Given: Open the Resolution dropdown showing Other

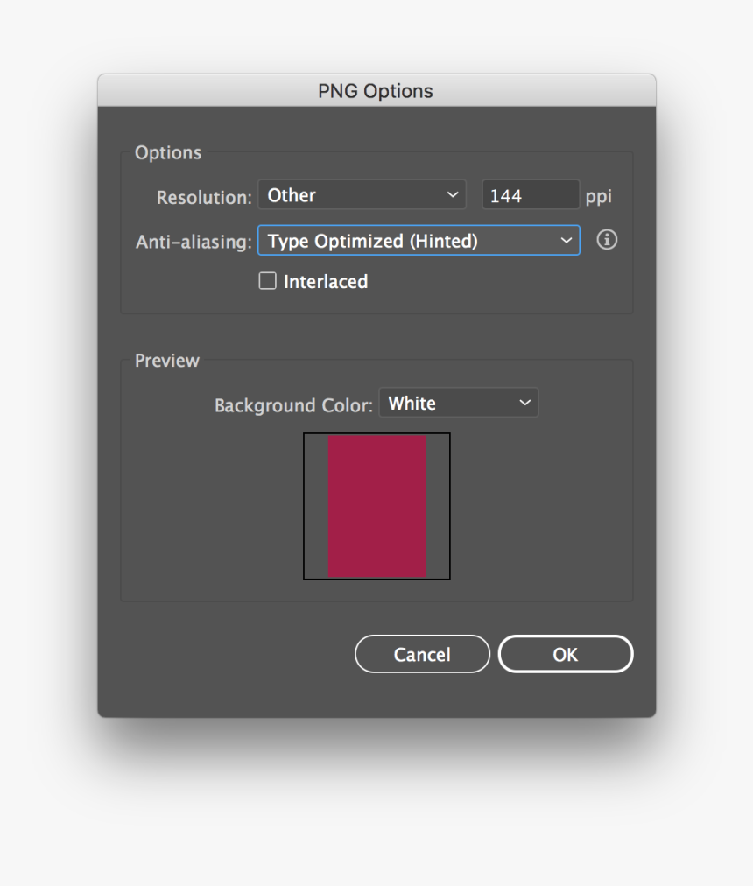Looking at the screenshot, I should click(x=362, y=194).
